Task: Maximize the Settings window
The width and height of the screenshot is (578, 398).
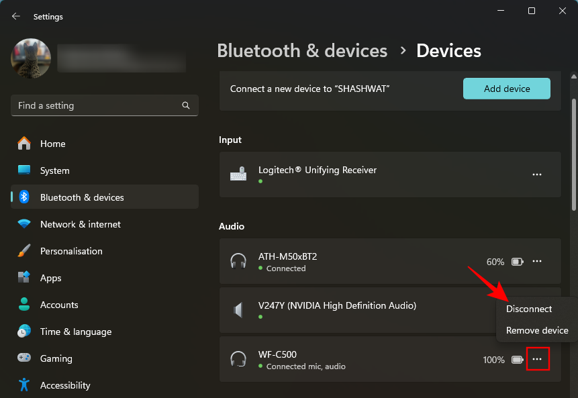Action: [x=531, y=11]
